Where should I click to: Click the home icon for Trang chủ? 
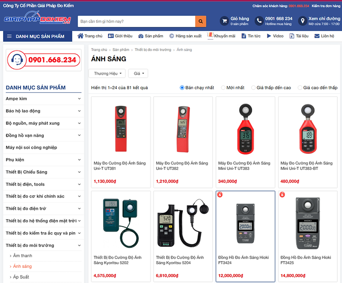click(x=80, y=36)
